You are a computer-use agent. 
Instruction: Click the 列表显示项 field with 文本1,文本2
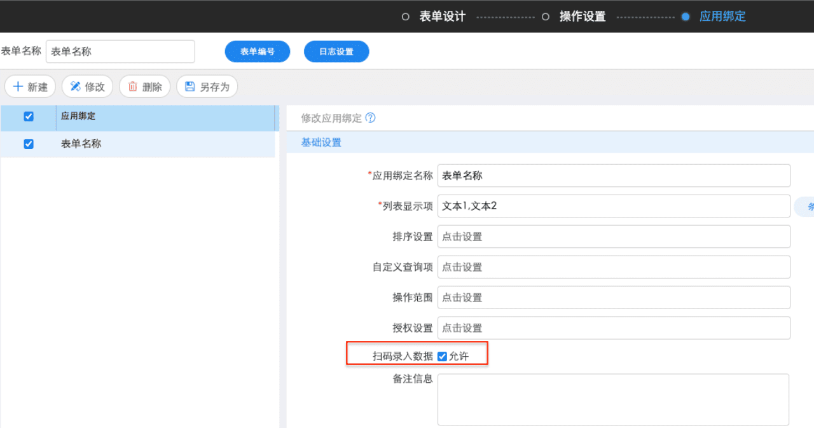pos(614,206)
